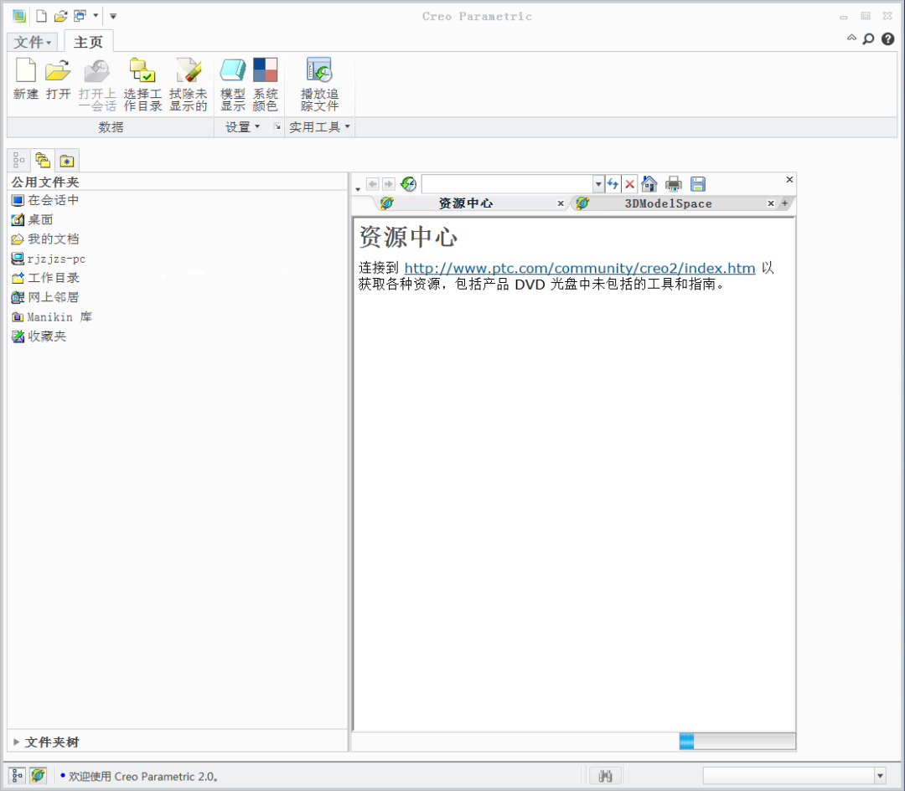Open a file with the 打开 ribbon icon
Viewport: 905px width, 791px height.
58,80
